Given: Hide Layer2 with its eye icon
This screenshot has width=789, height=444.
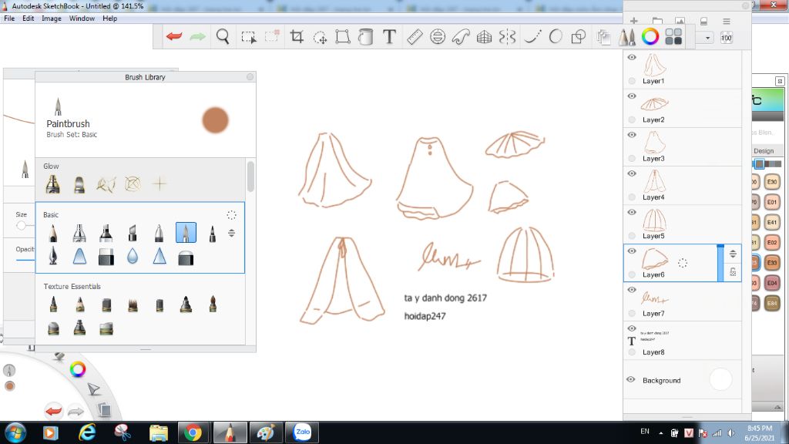Looking at the screenshot, I should (632, 96).
